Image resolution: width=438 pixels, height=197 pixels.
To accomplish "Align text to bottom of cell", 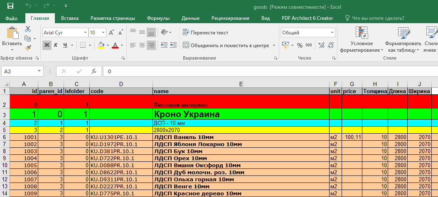I will coord(151,33).
